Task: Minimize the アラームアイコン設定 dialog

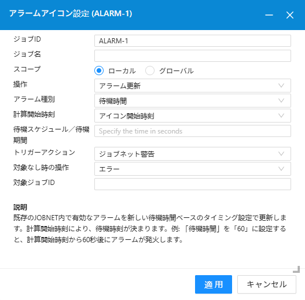Action: click(x=269, y=15)
